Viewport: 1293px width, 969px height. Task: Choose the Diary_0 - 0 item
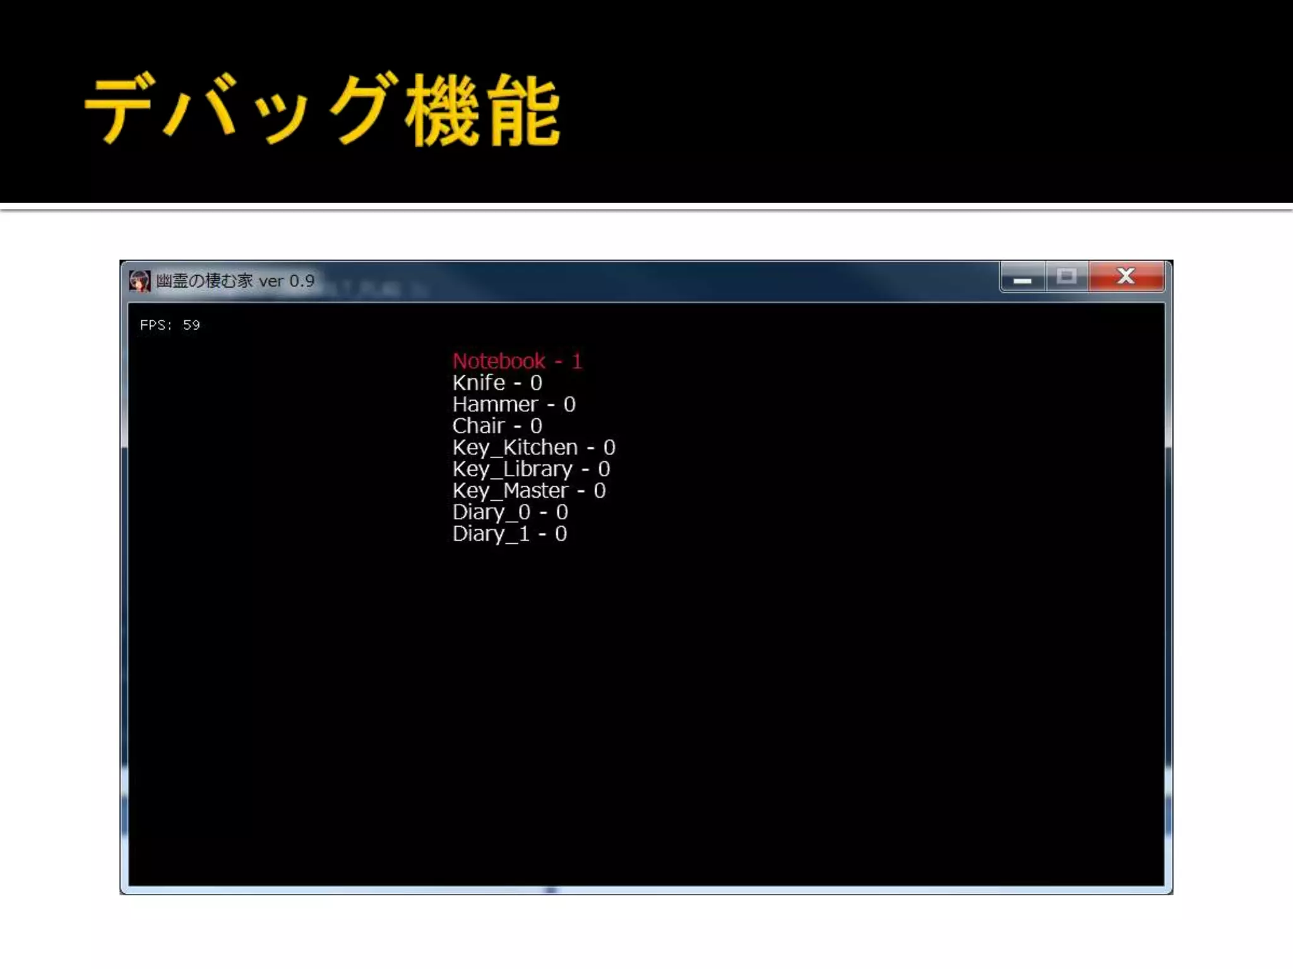tap(510, 512)
